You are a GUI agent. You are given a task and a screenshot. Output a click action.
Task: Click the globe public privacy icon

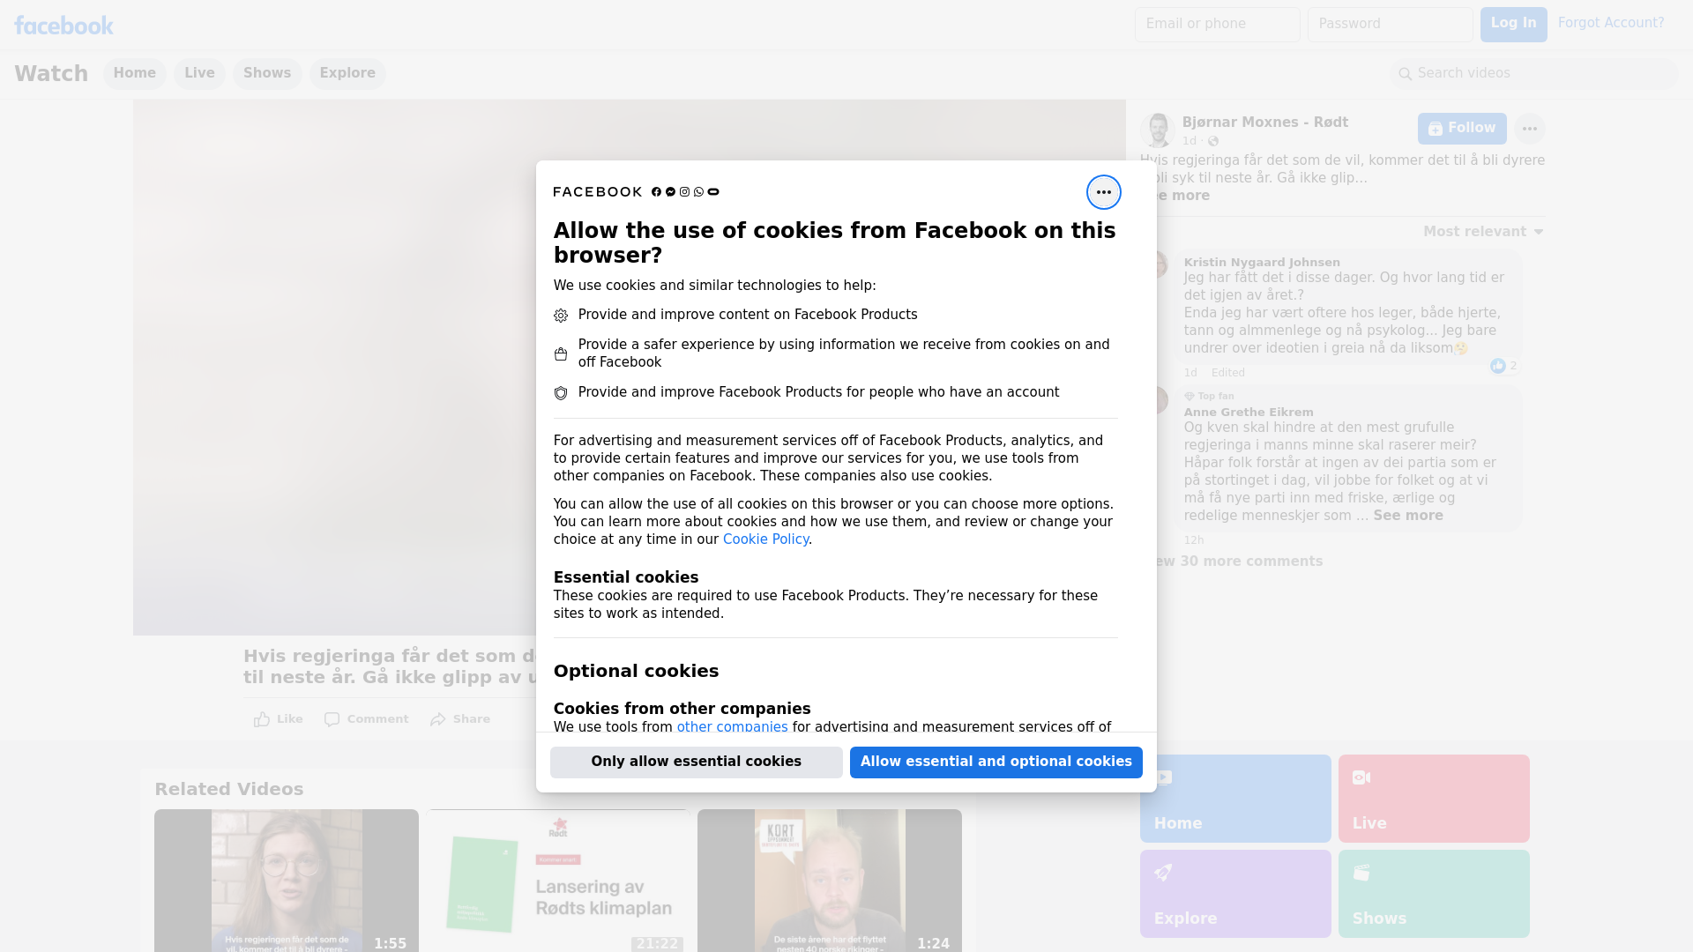1213,141
